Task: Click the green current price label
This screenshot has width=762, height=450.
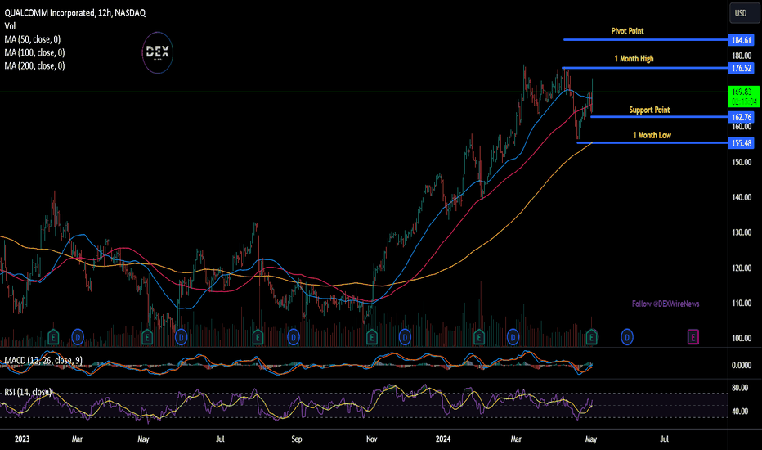Action: click(x=743, y=97)
